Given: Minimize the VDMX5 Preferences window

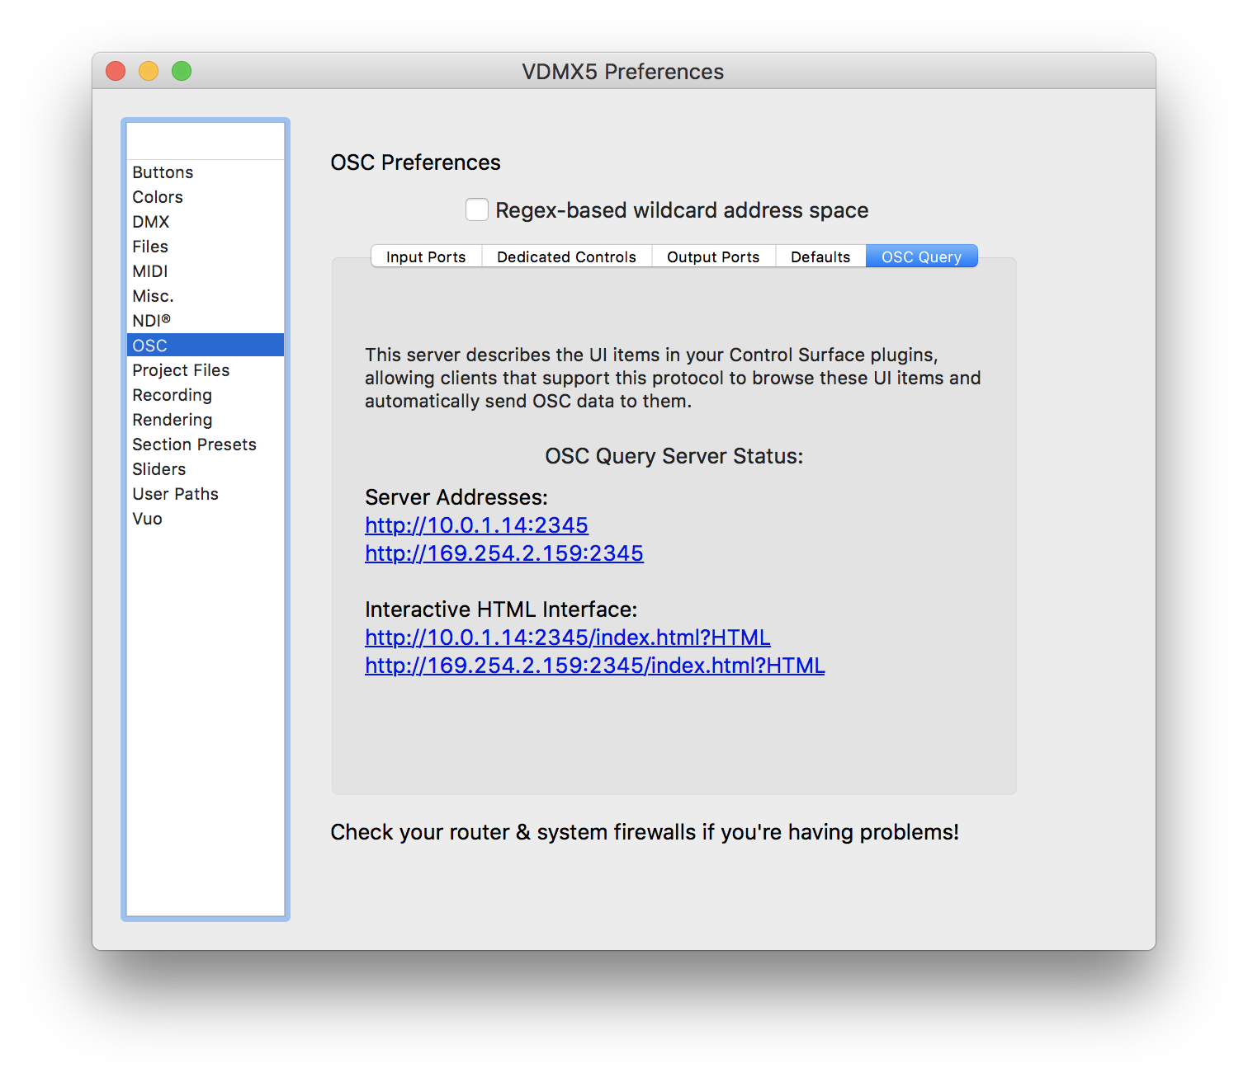Looking at the screenshot, I should (x=149, y=71).
